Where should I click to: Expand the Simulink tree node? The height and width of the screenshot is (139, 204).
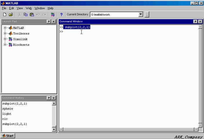pyautogui.click(x=5, y=39)
